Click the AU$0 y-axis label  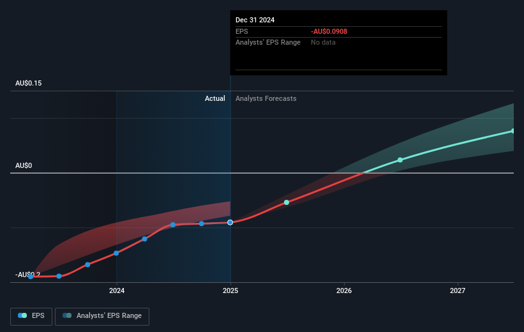click(x=24, y=165)
